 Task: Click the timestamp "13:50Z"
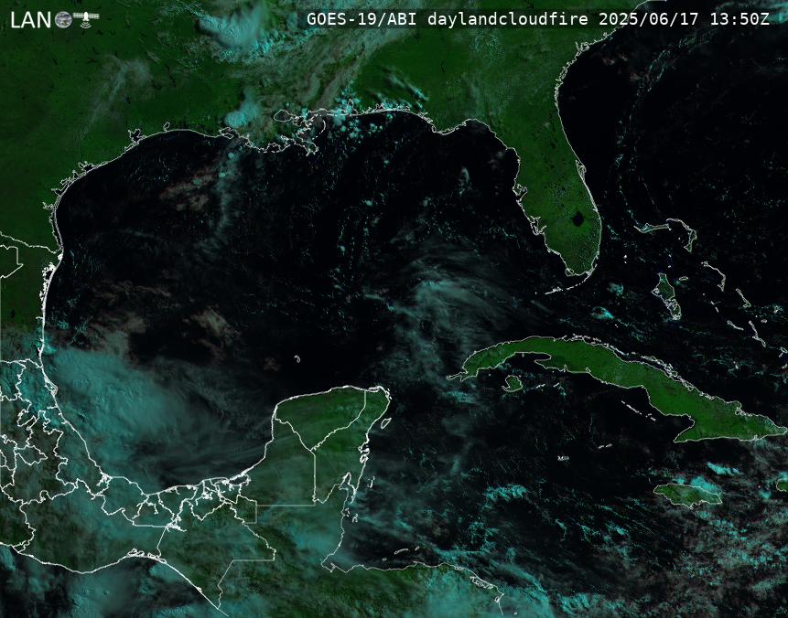click(x=739, y=19)
